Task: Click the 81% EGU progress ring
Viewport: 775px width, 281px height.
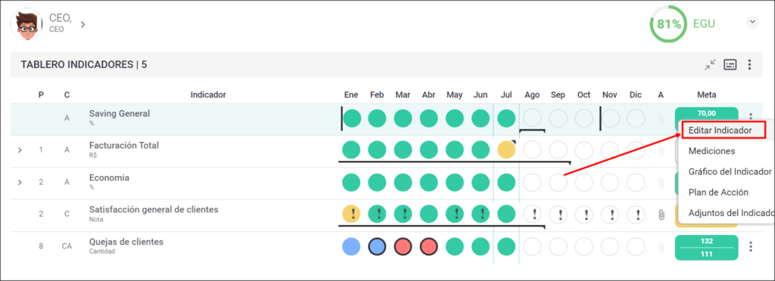Action: tap(668, 23)
